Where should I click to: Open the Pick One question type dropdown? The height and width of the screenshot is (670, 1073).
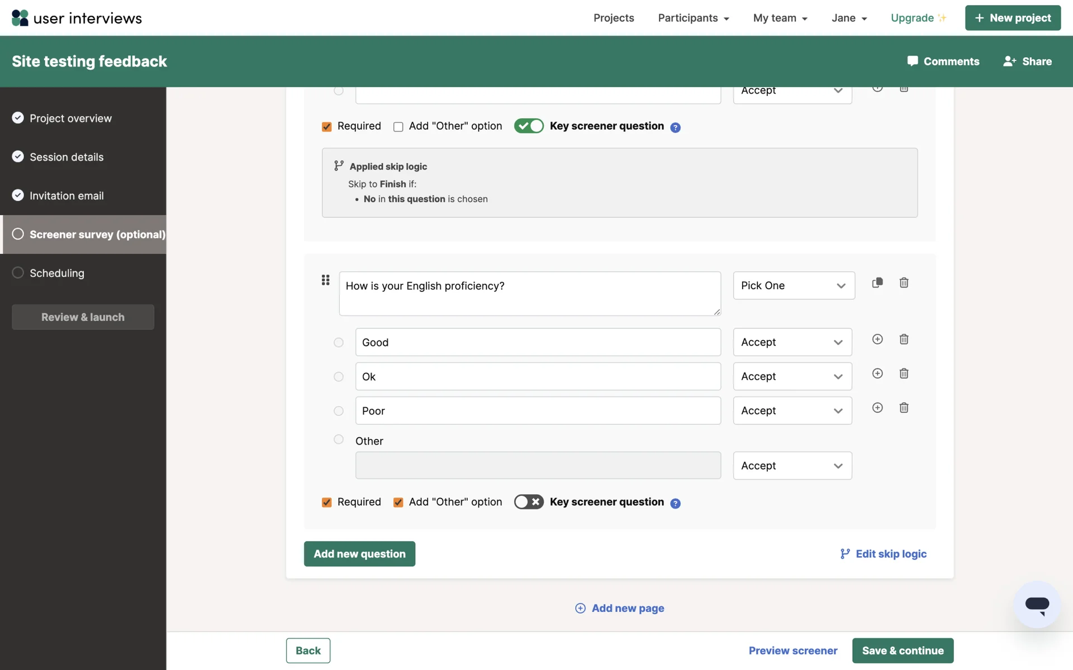coord(794,286)
